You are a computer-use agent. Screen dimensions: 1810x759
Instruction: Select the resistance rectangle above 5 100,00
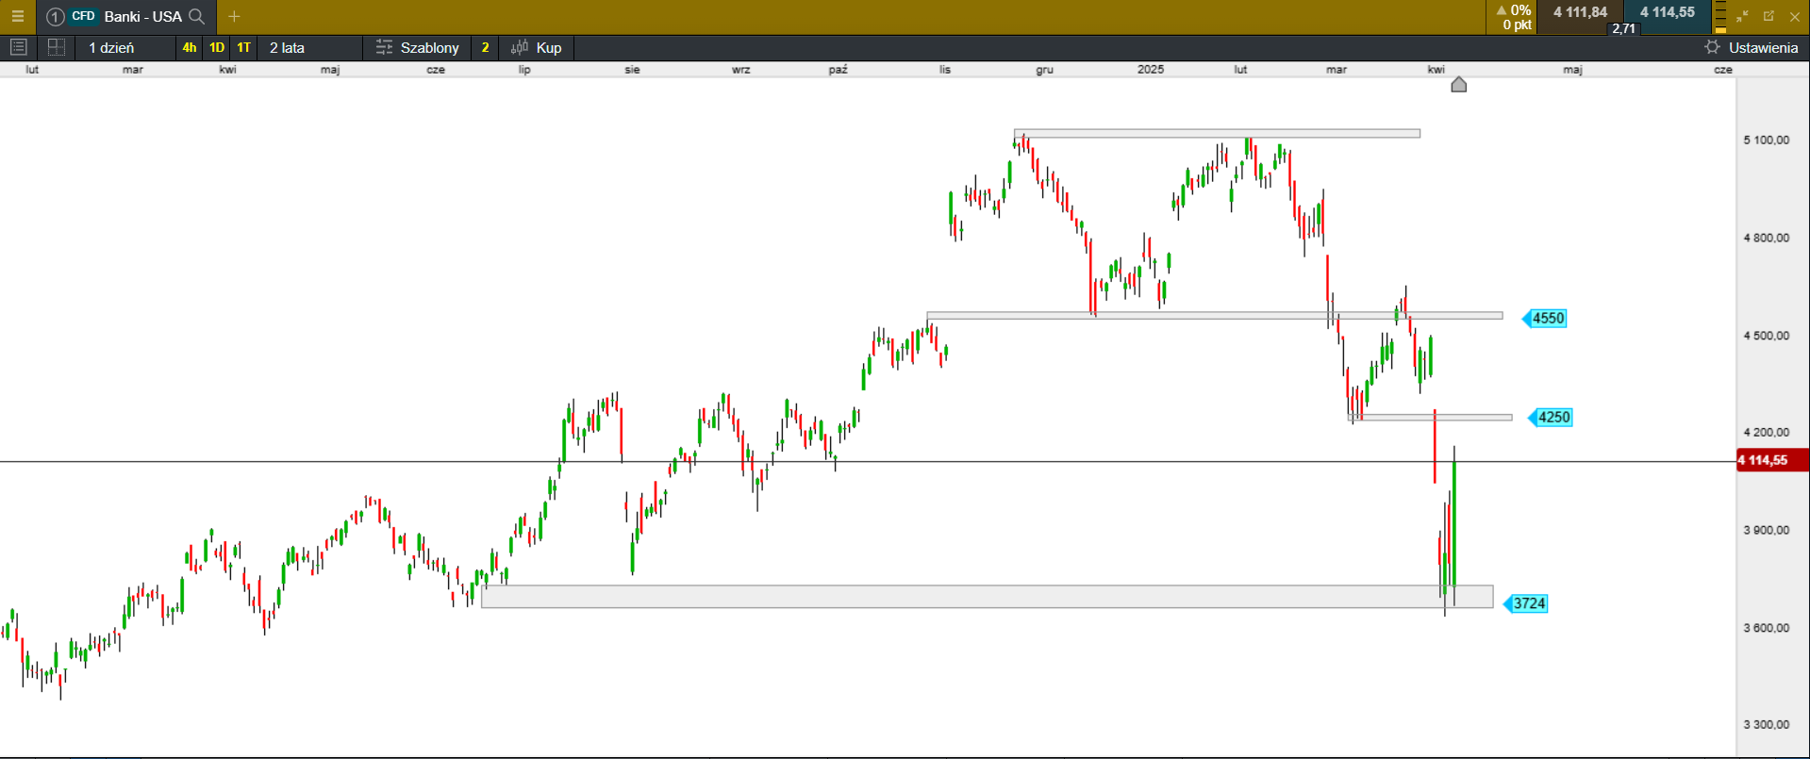click(1217, 134)
